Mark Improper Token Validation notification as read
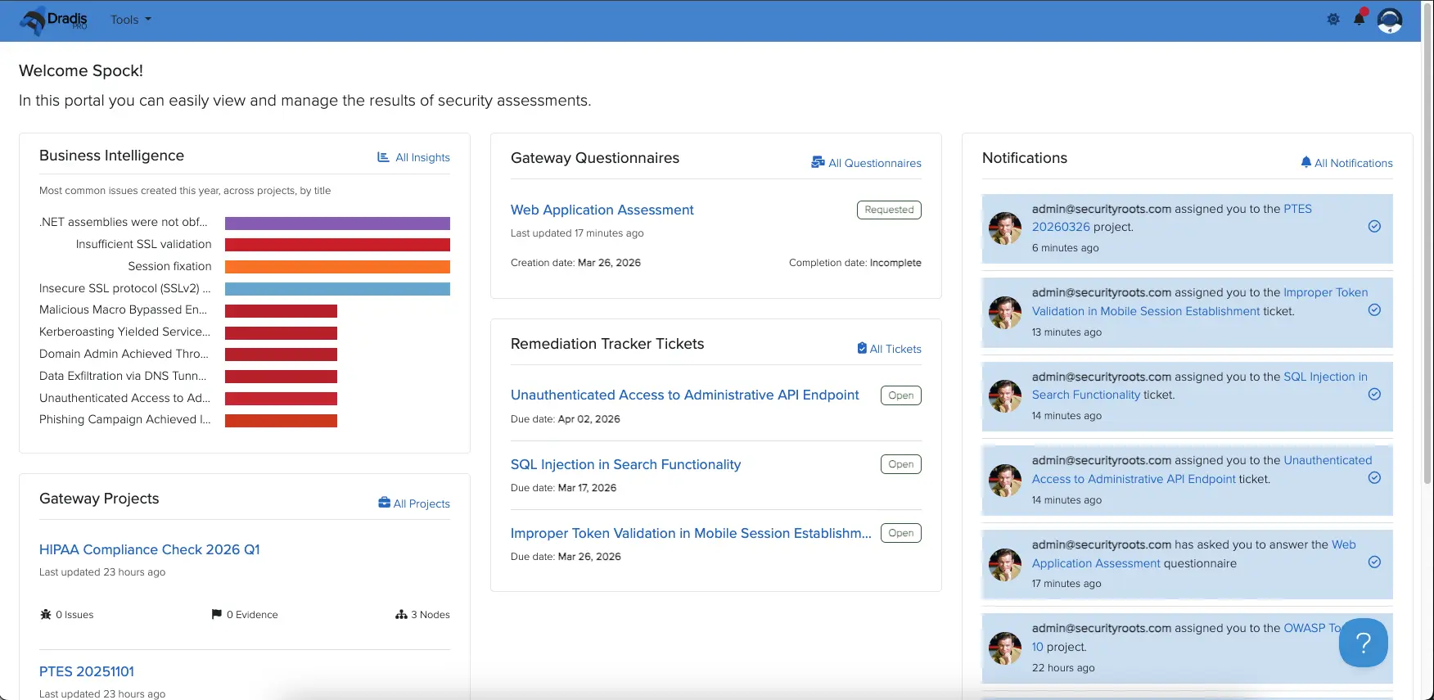The height and width of the screenshot is (700, 1434). click(1374, 310)
